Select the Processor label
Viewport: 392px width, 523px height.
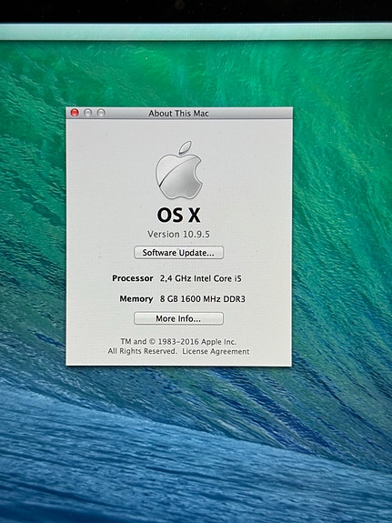(x=133, y=278)
